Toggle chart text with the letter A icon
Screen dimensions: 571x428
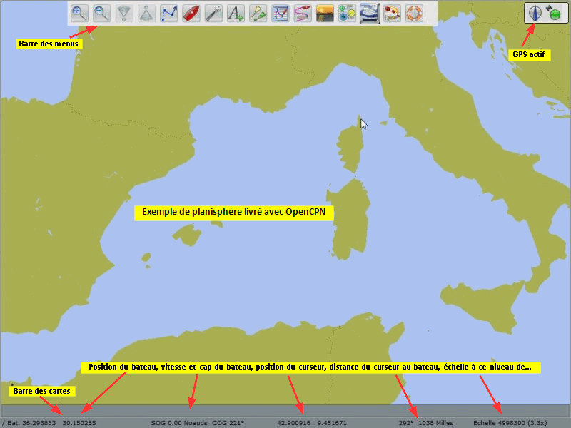(x=236, y=14)
